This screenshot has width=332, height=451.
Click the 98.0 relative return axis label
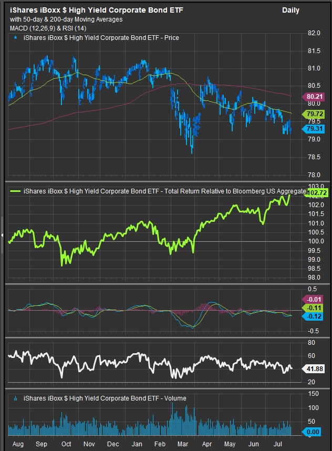click(x=314, y=278)
